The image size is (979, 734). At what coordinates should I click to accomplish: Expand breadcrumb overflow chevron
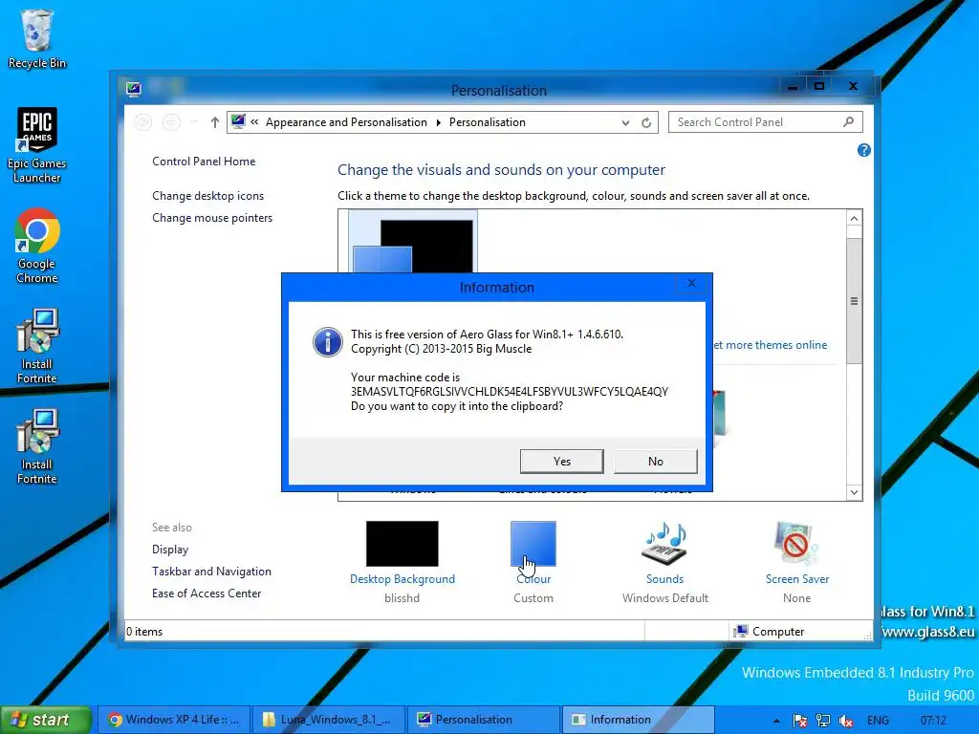254,122
